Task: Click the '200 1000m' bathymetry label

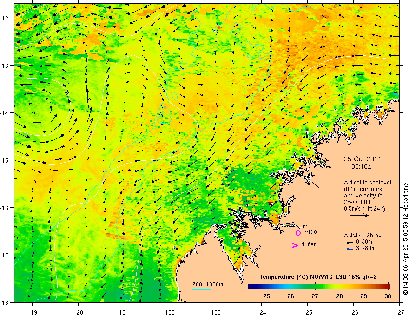Action: click(208, 284)
